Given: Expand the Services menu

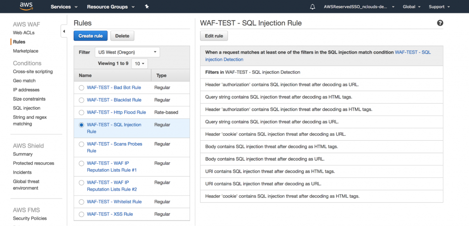Looking at the screenshot, I should click(x=64, y=7).
